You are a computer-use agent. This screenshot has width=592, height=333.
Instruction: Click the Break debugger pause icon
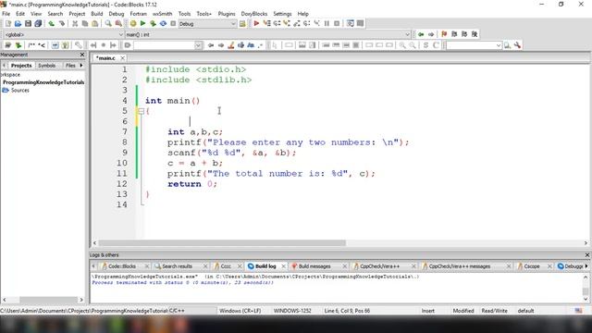[x=327, y=24]
